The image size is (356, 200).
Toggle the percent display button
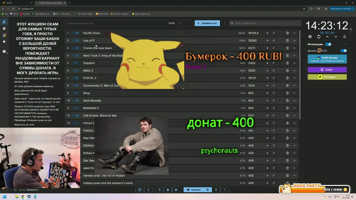[x=207, y=190]
